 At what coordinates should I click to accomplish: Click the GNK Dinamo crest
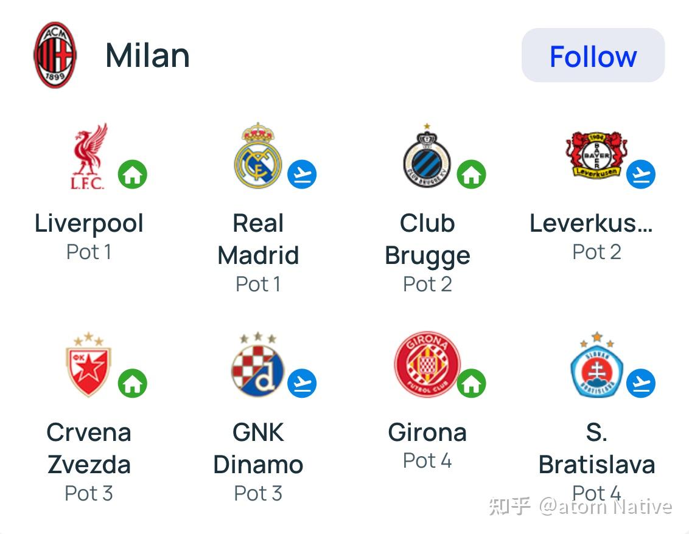[258, 364]
